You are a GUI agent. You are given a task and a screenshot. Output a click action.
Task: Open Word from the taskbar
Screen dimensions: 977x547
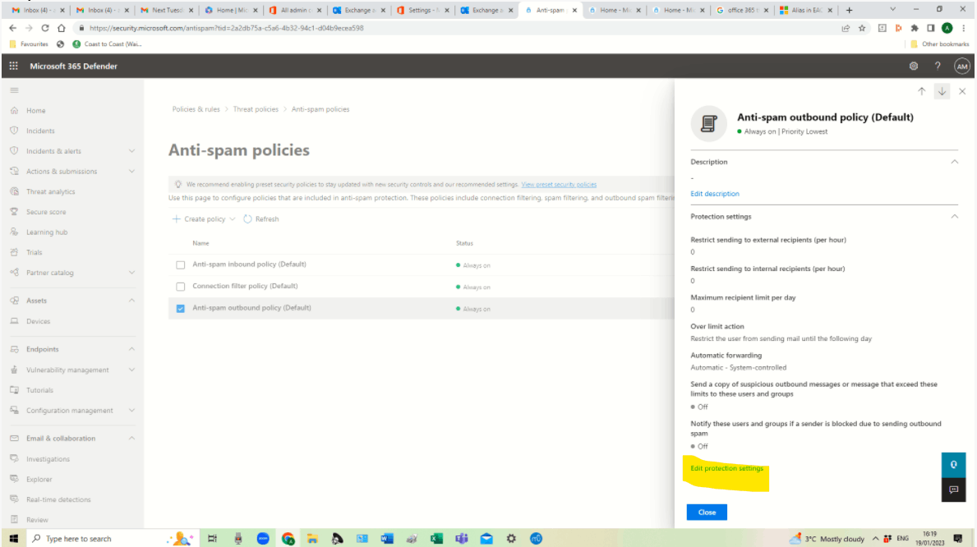[x=387, y=538]
